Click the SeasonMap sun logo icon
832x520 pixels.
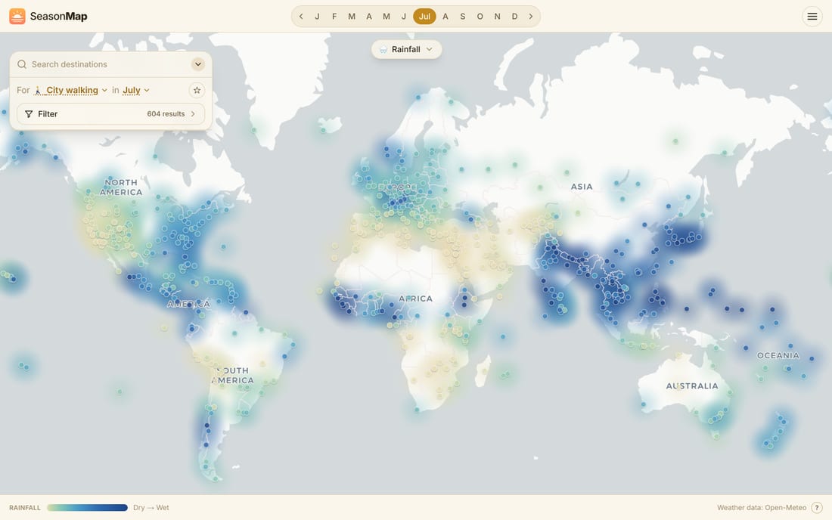coord(17,17)
